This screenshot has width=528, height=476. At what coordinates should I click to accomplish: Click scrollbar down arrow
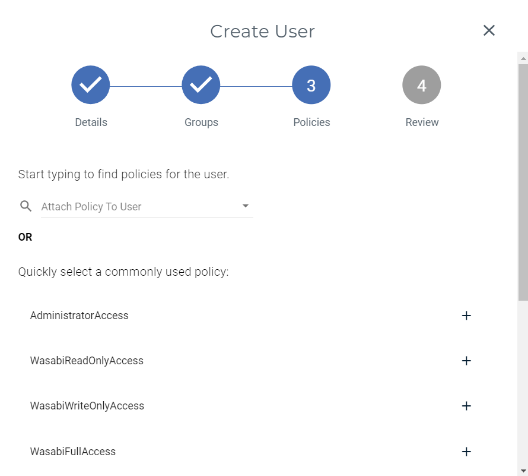click(523, 471)
